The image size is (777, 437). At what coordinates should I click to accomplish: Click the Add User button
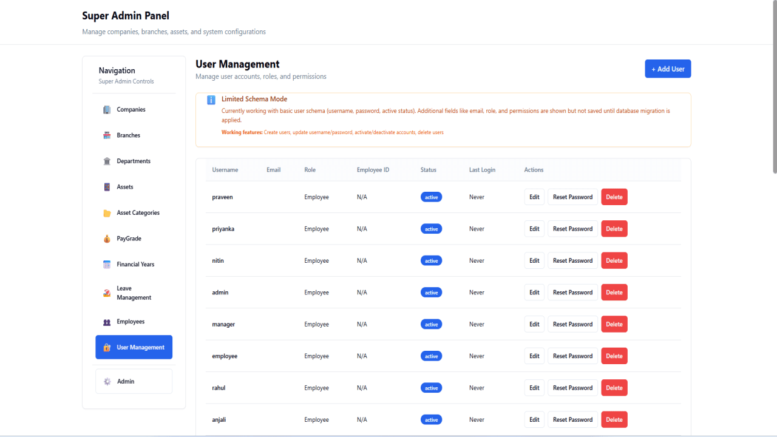click(x=668, y=69)
